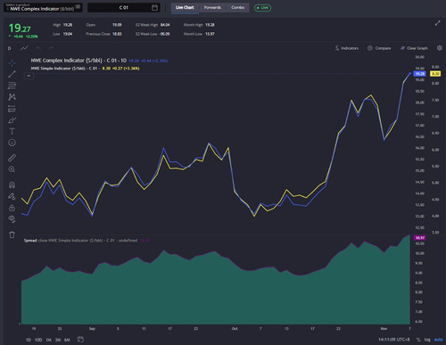Select the 1D time range
446x345 pixels.
[x=29, y=340]
